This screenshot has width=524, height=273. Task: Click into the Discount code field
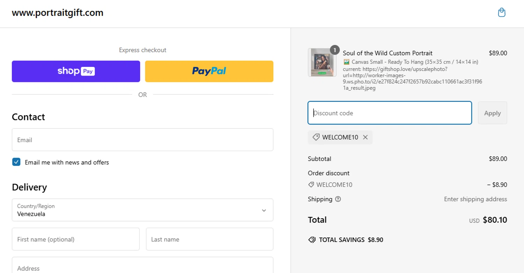[390, 113]
